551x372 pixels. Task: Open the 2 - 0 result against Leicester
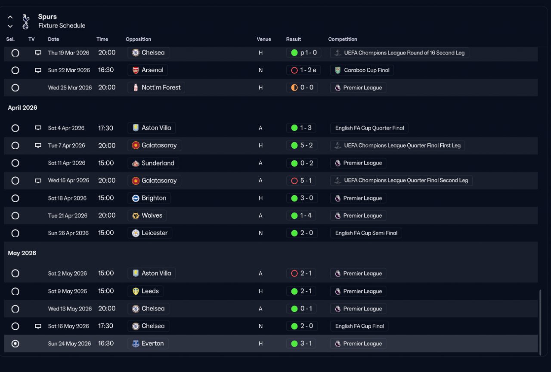(x=301, y=233)
